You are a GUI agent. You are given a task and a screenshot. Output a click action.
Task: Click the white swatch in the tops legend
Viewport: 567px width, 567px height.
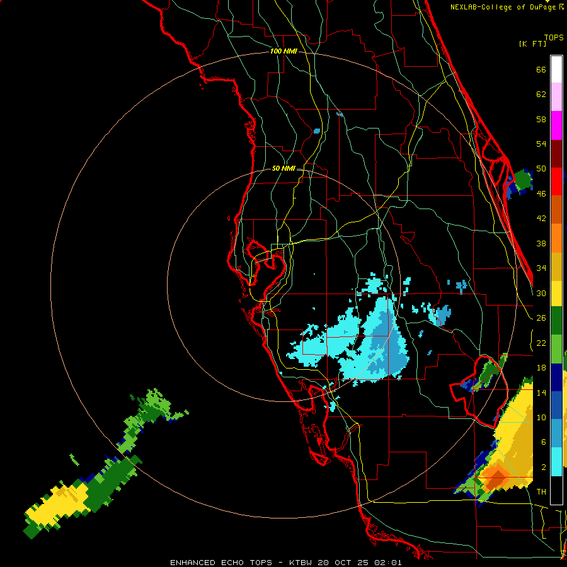pos(556,69)
